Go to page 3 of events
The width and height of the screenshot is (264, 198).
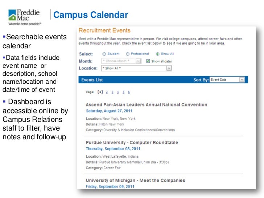(x=112, y=92)
